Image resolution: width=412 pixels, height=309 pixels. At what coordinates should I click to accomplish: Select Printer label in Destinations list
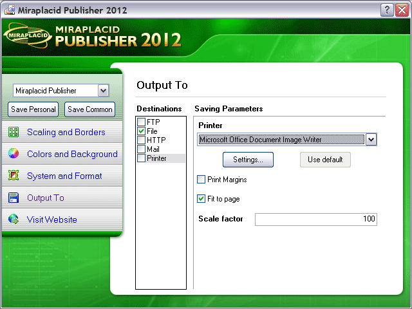pyautogui.click(x=156, y=158)
